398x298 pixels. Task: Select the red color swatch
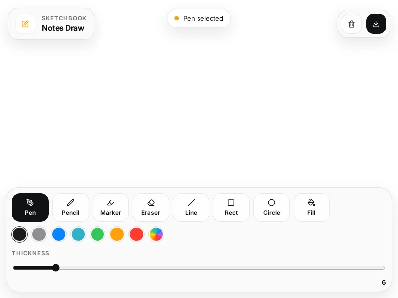point(136,234)
